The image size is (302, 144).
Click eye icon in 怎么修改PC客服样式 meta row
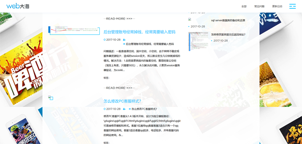coord(130,109)
